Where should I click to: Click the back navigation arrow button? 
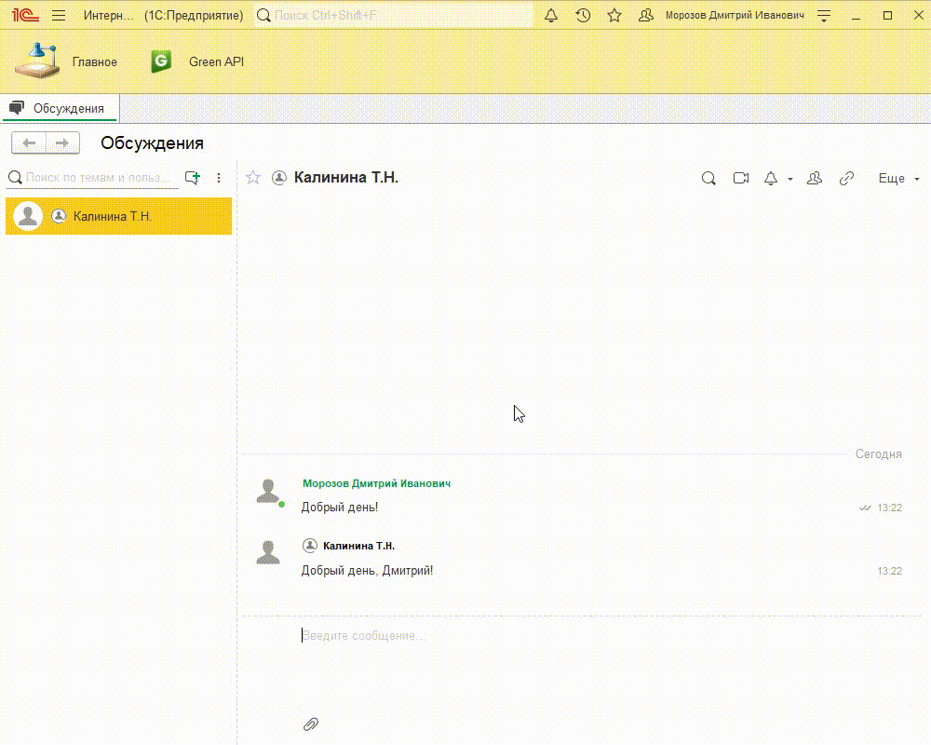tap(29, 142)
